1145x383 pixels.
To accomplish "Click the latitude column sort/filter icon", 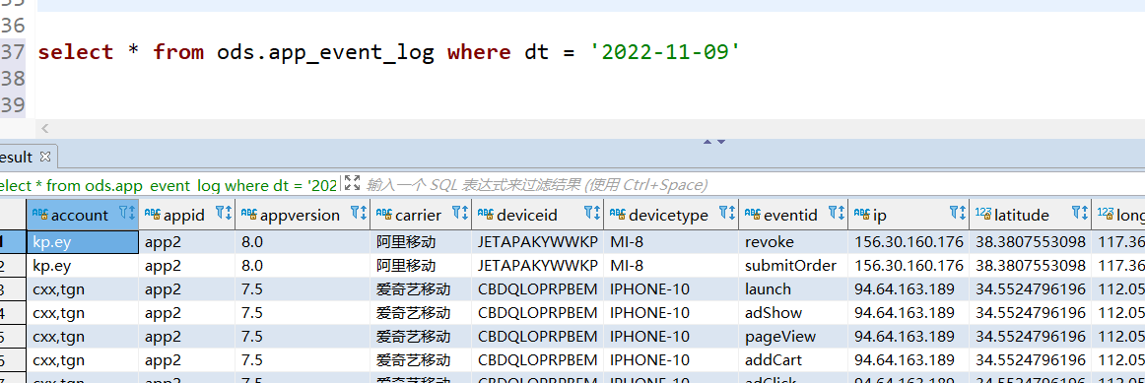I will (1080, 213).
